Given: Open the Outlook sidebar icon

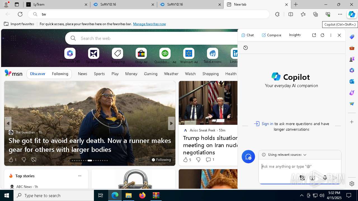Looking at the screenshot, I should tap(352, 82).
